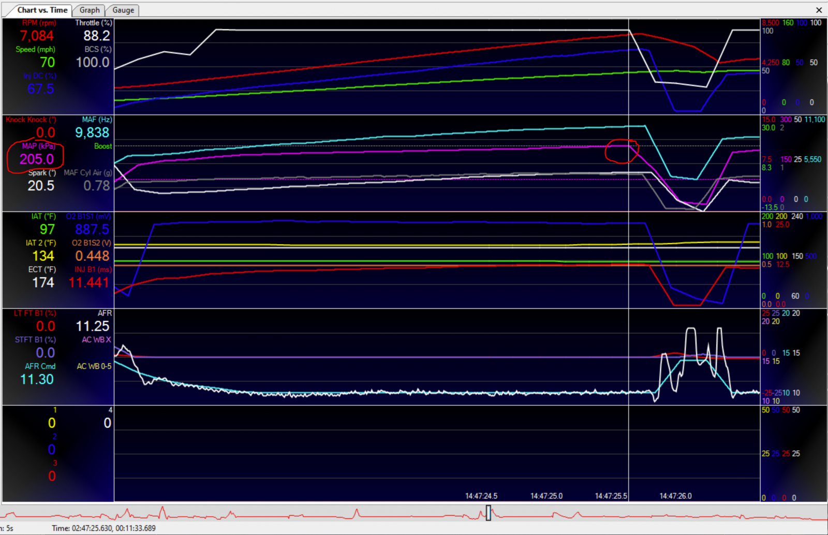Select the MAF (Hz) readout

click(x=92, y=132)
